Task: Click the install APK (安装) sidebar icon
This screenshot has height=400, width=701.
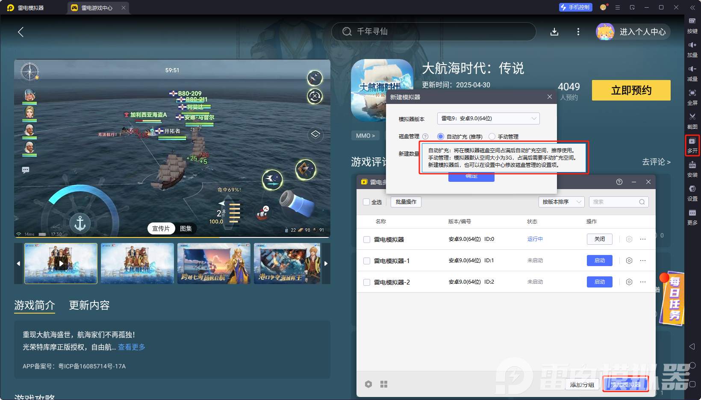Action: (692, 169)
